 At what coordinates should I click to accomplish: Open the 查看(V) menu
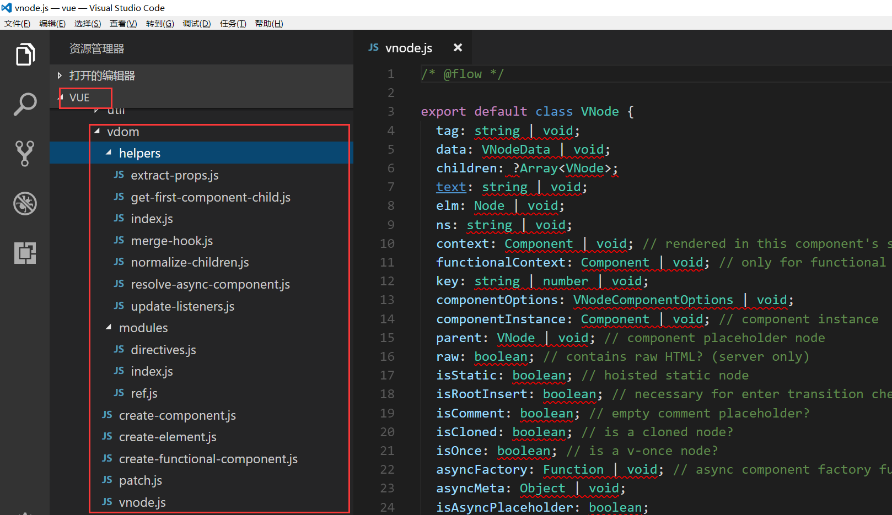123,23
